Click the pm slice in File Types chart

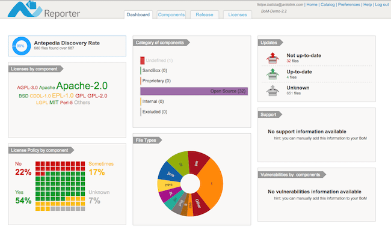[197, 163]
